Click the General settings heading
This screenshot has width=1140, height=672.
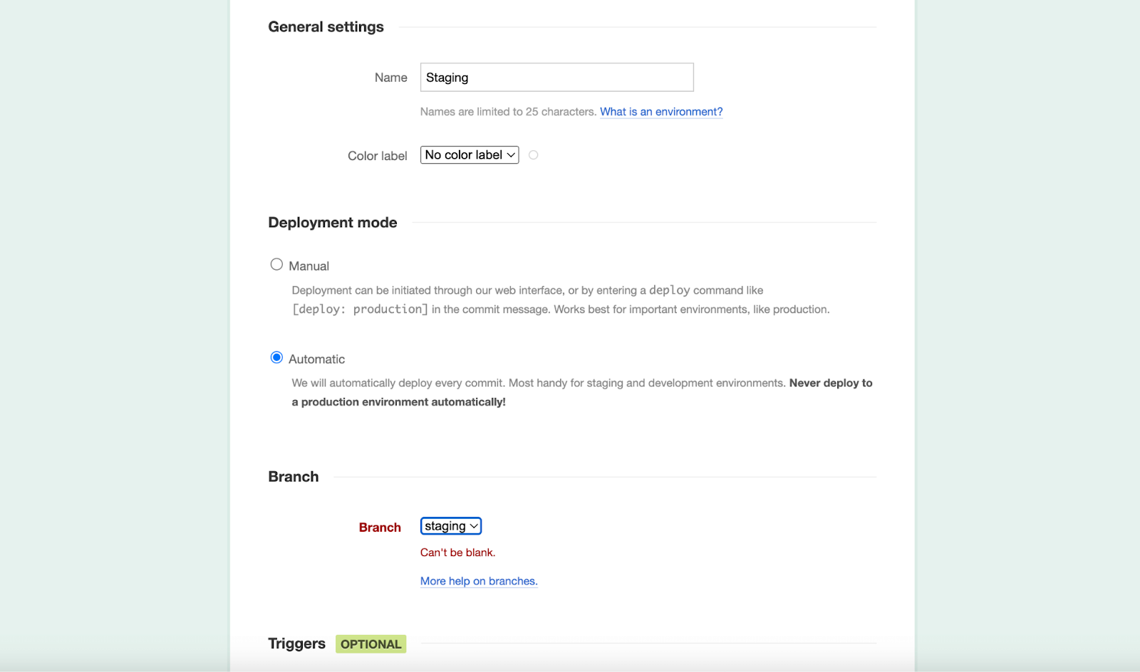[326, 27]
